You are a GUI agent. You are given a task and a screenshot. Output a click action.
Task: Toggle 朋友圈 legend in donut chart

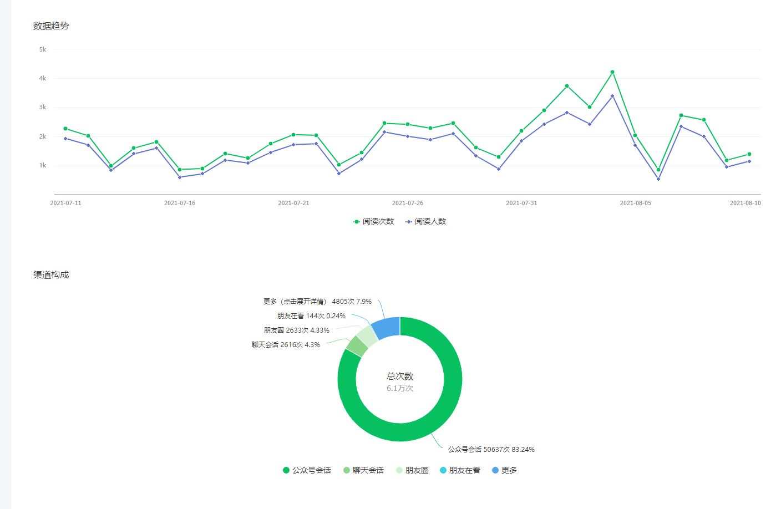point(412,470)
